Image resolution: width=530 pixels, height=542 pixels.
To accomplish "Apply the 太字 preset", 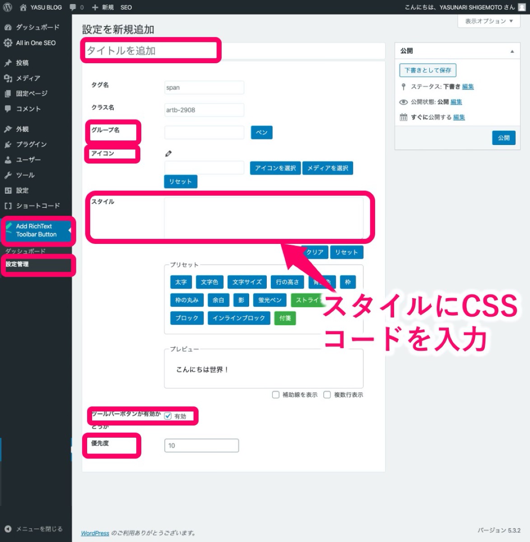I will click(181, 282).
